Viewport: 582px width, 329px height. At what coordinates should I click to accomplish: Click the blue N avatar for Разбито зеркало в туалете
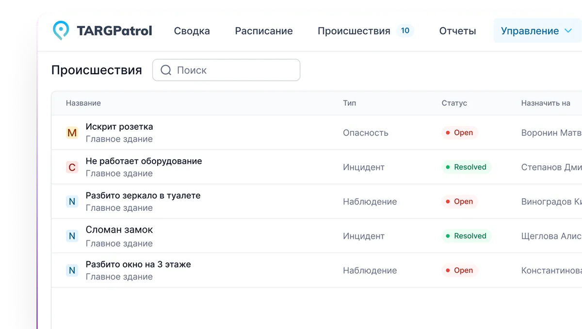72,201
